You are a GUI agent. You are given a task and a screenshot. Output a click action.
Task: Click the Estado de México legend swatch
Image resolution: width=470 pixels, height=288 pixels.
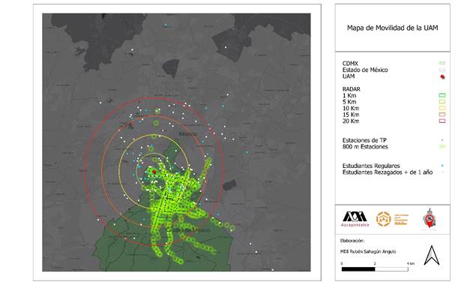click(442, 70)
